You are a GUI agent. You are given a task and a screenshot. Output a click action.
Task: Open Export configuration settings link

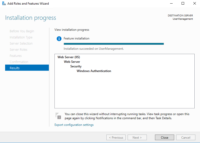74,125
